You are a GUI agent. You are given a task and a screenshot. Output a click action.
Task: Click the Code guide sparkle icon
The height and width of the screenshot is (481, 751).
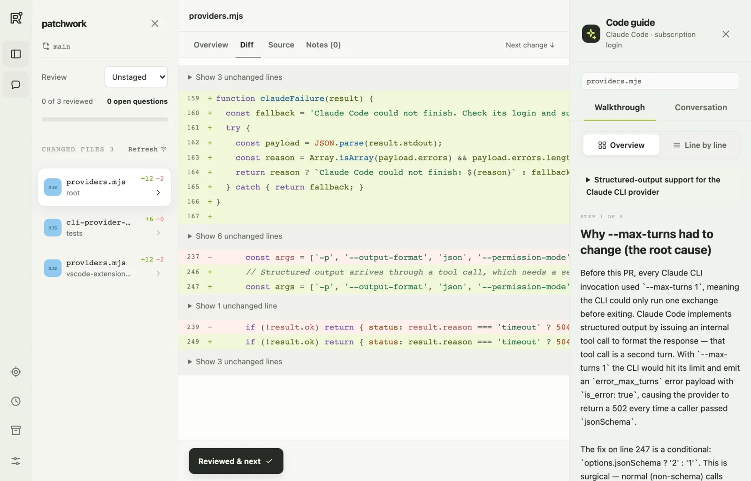click(591, 34)
